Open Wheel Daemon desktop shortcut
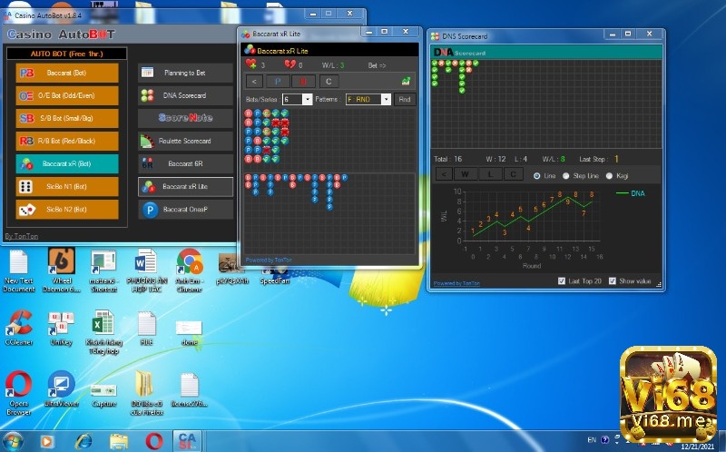 (61, 270)
